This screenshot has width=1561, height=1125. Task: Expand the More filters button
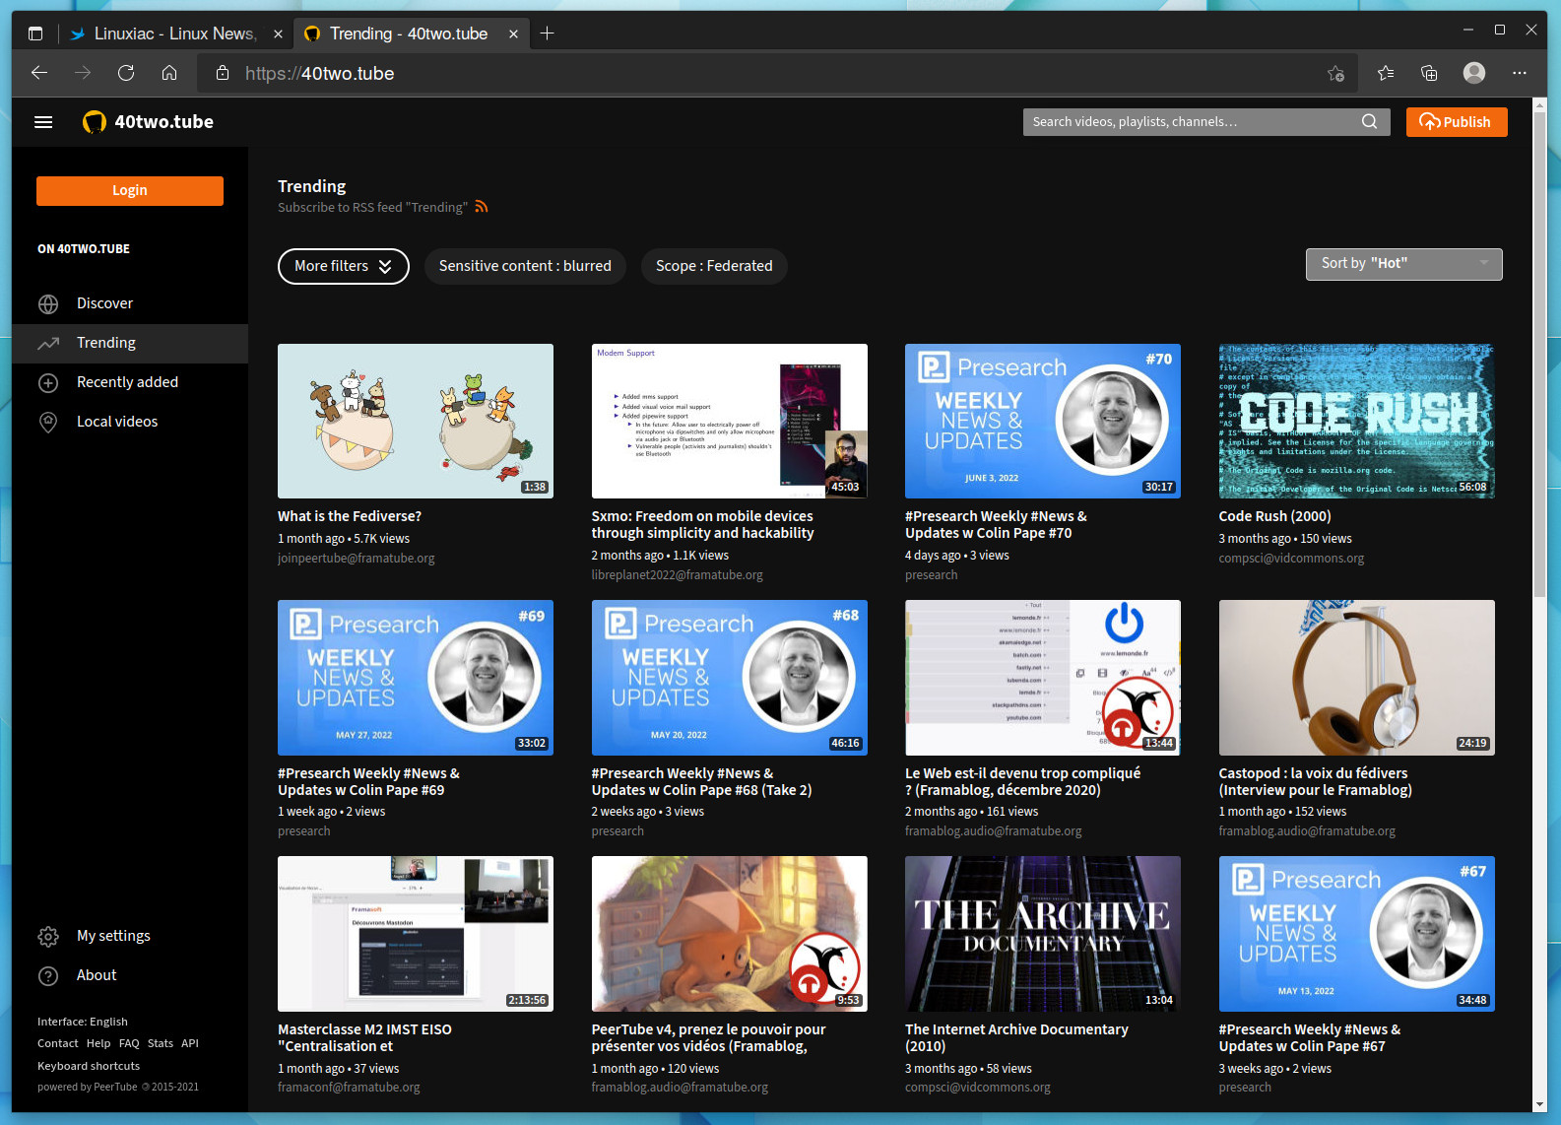344,267
